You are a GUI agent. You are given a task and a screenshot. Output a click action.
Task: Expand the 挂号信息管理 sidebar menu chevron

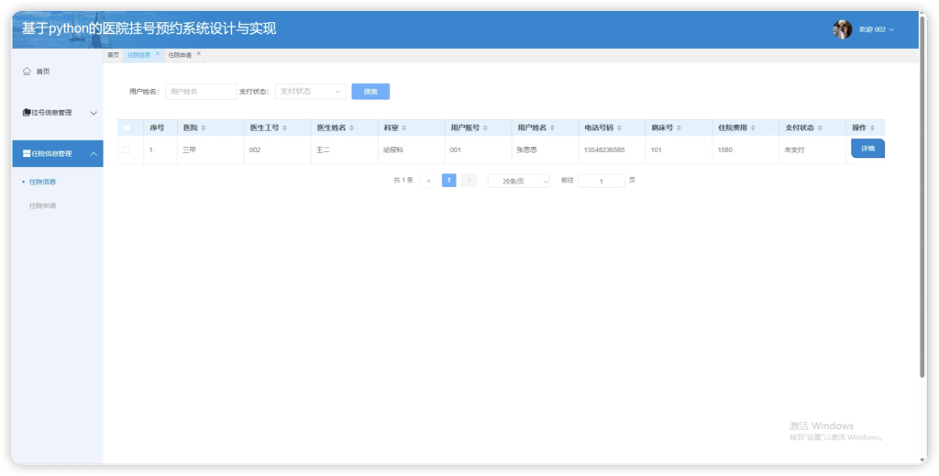tap(94, 113)
